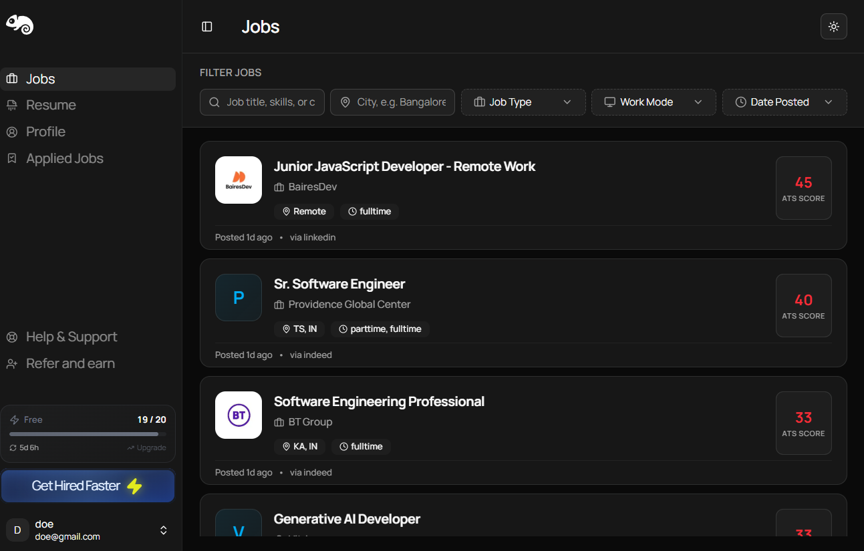The width and height of the screenshot is (864, 551).
Task: Click the BT Group logo
Action: coord(239,415)
